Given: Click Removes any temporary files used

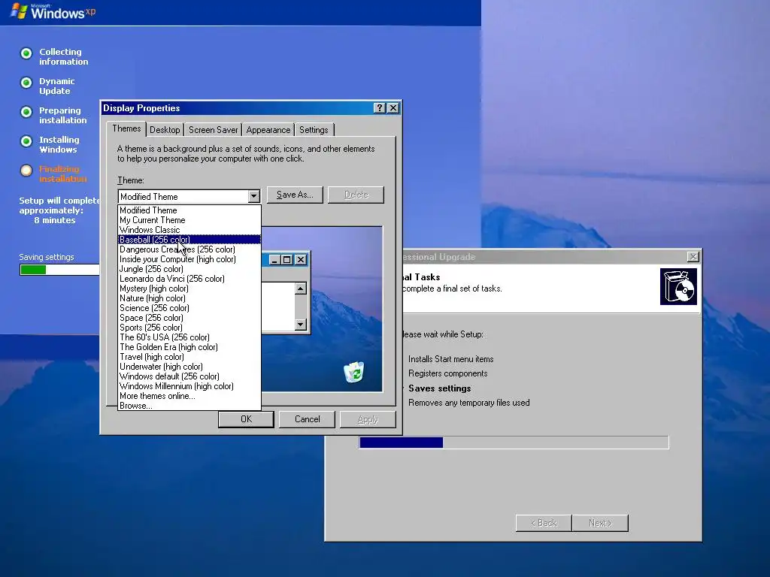Looking at the screenshot, I should click(469, 403).
